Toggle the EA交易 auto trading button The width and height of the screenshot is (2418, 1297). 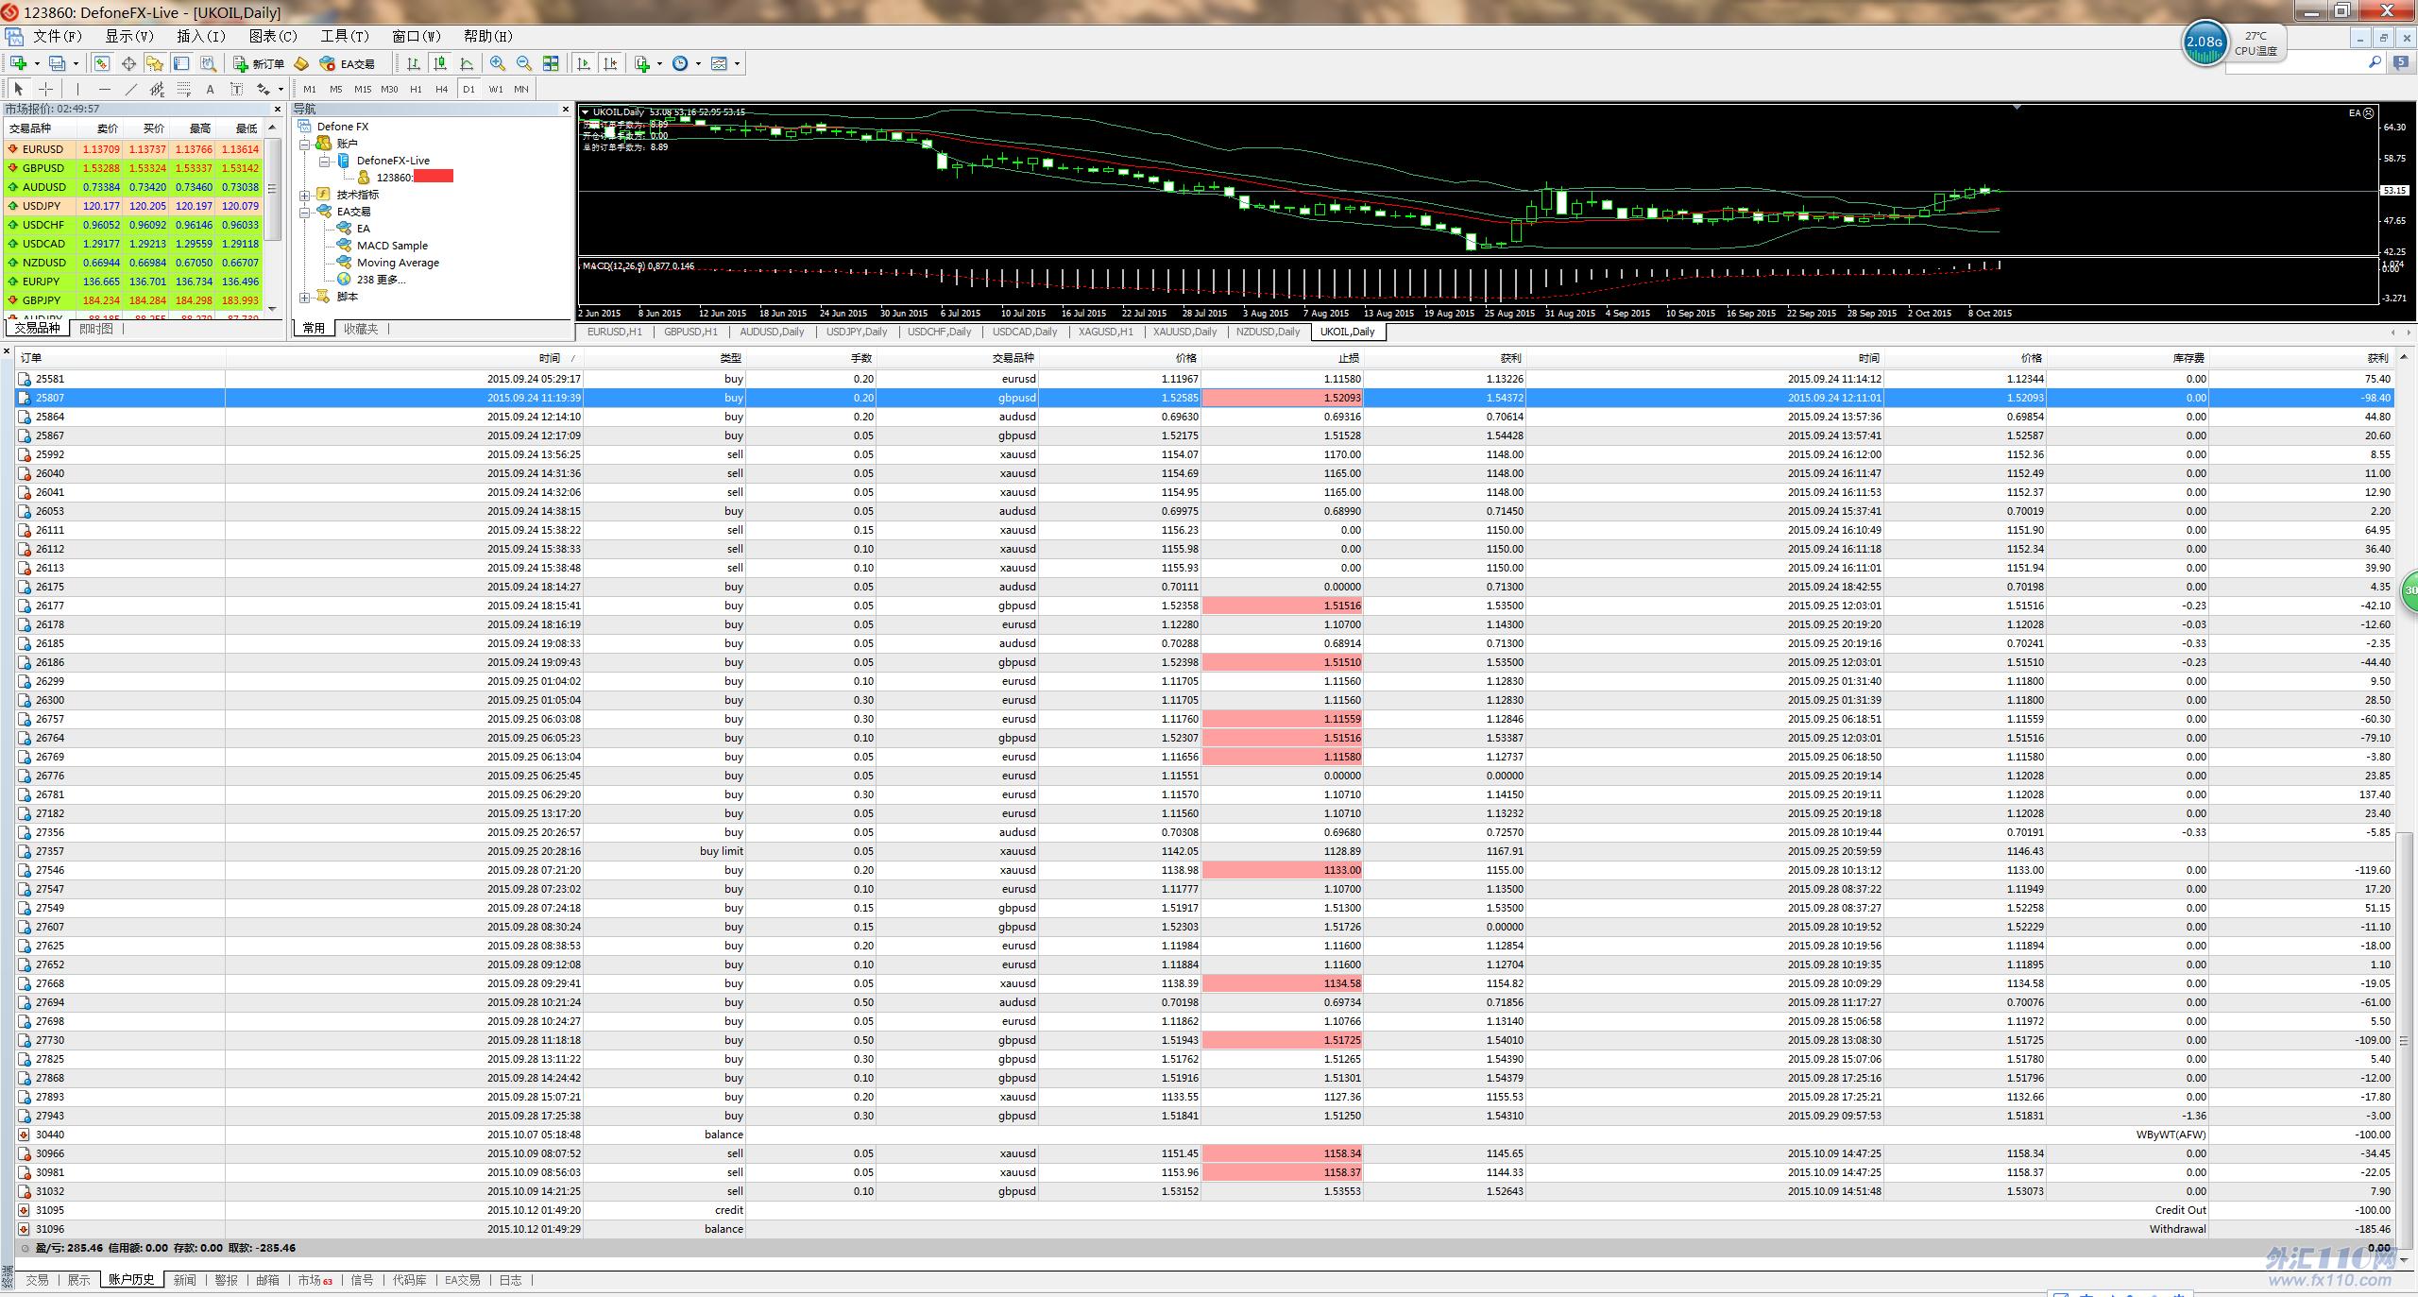[x=348, y=63]
